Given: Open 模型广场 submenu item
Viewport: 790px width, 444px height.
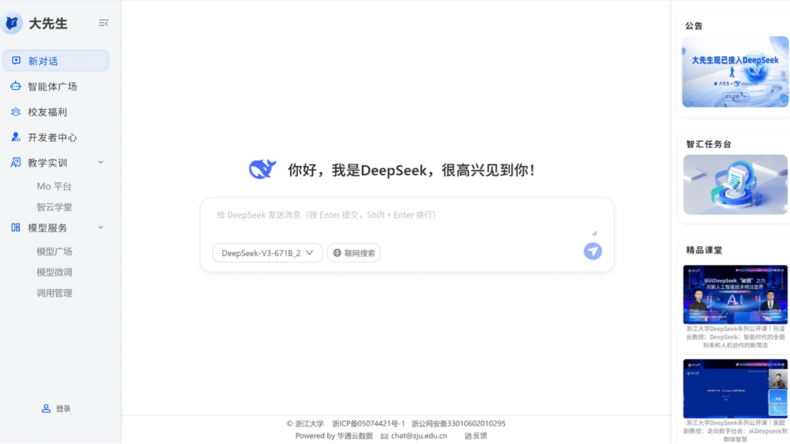Looking at the screenshot, I should click(x=54, y=251).
